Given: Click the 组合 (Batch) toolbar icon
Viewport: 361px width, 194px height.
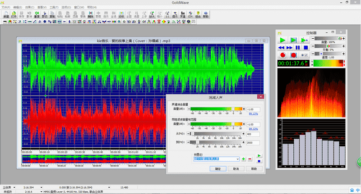Looking at the screenshot, I should (198, 14).
